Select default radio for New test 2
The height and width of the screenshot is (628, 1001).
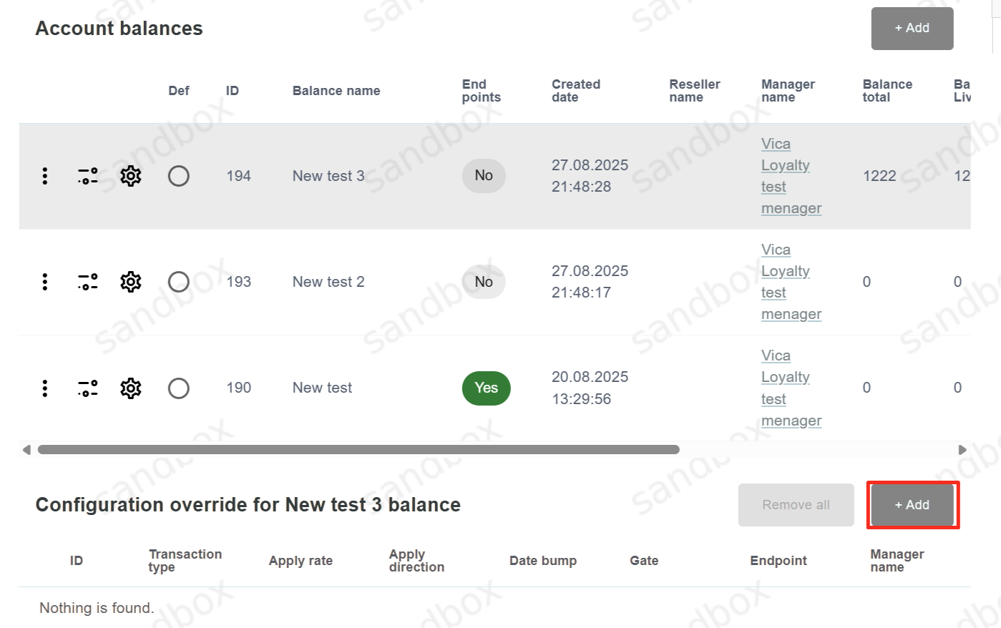179,282
